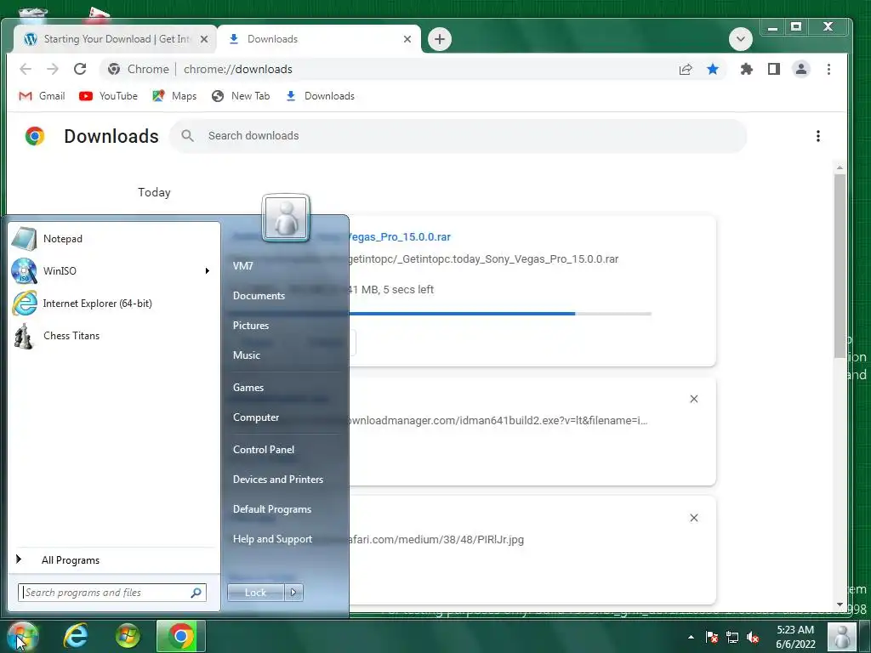Open the Vegas_Pro_15.0.0.rar file link
The height and width of the screenshot is (653, 871).
click(400, 237)
